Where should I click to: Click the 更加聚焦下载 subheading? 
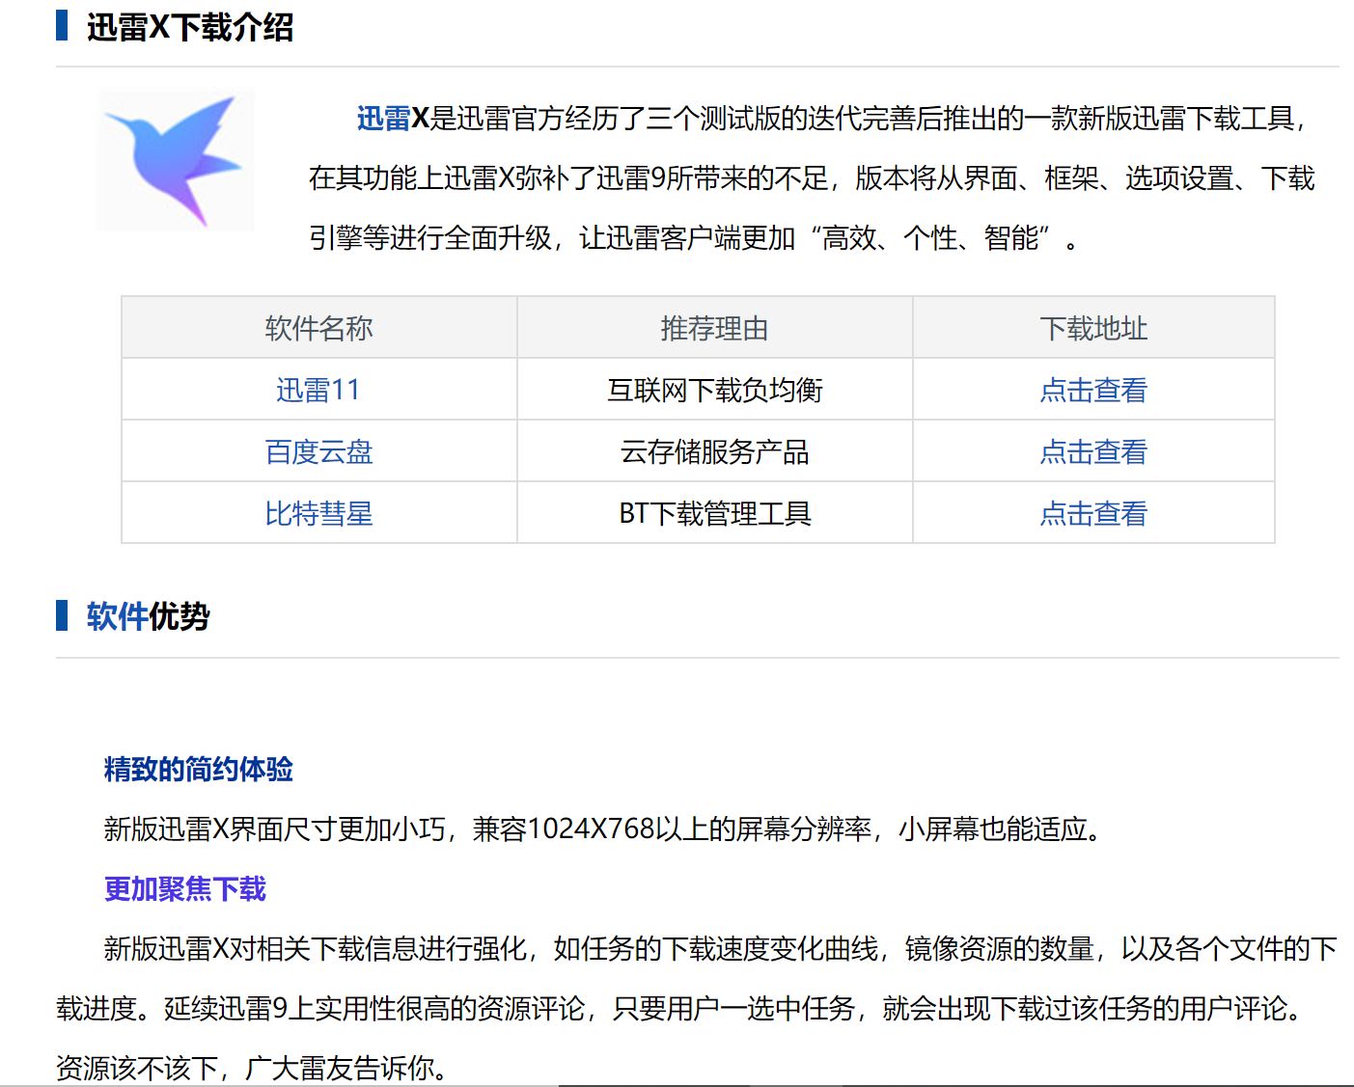coord(184,888)
